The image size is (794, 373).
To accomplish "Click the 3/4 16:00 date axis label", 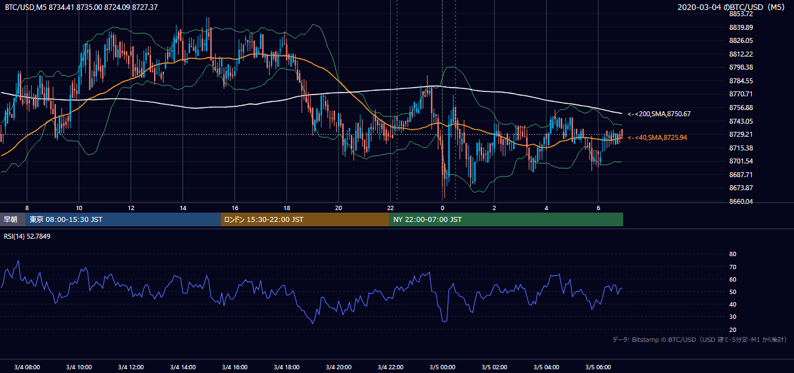I will coord(235,367).
